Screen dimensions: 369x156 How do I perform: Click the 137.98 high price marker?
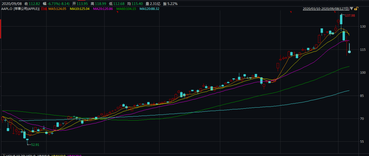coord(350,16)
